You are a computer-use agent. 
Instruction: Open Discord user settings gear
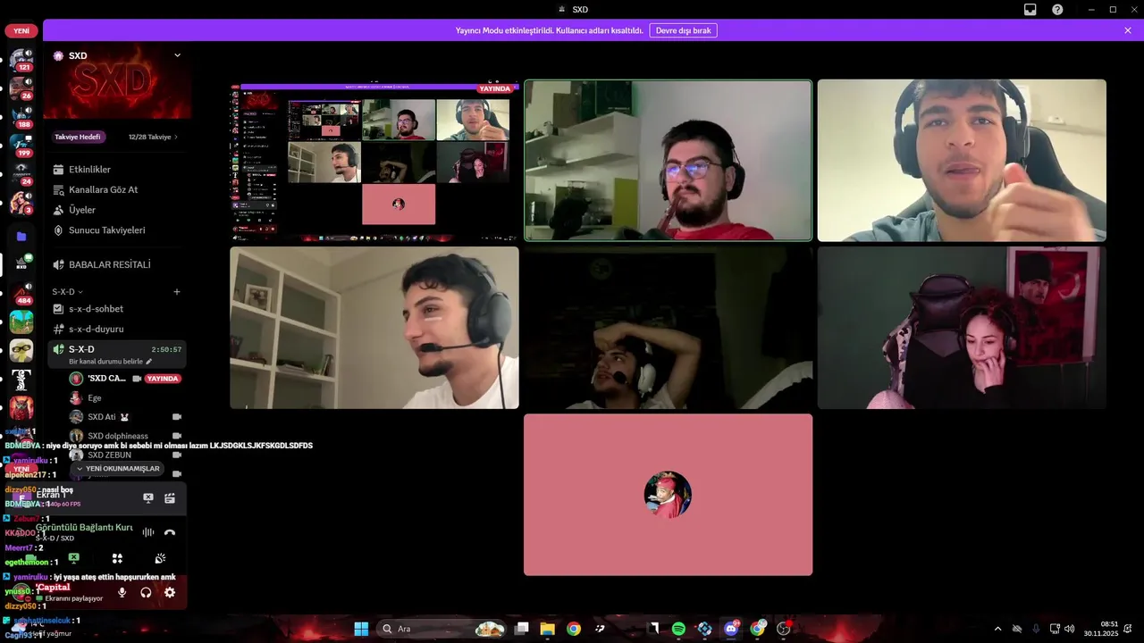coord(170,592)
